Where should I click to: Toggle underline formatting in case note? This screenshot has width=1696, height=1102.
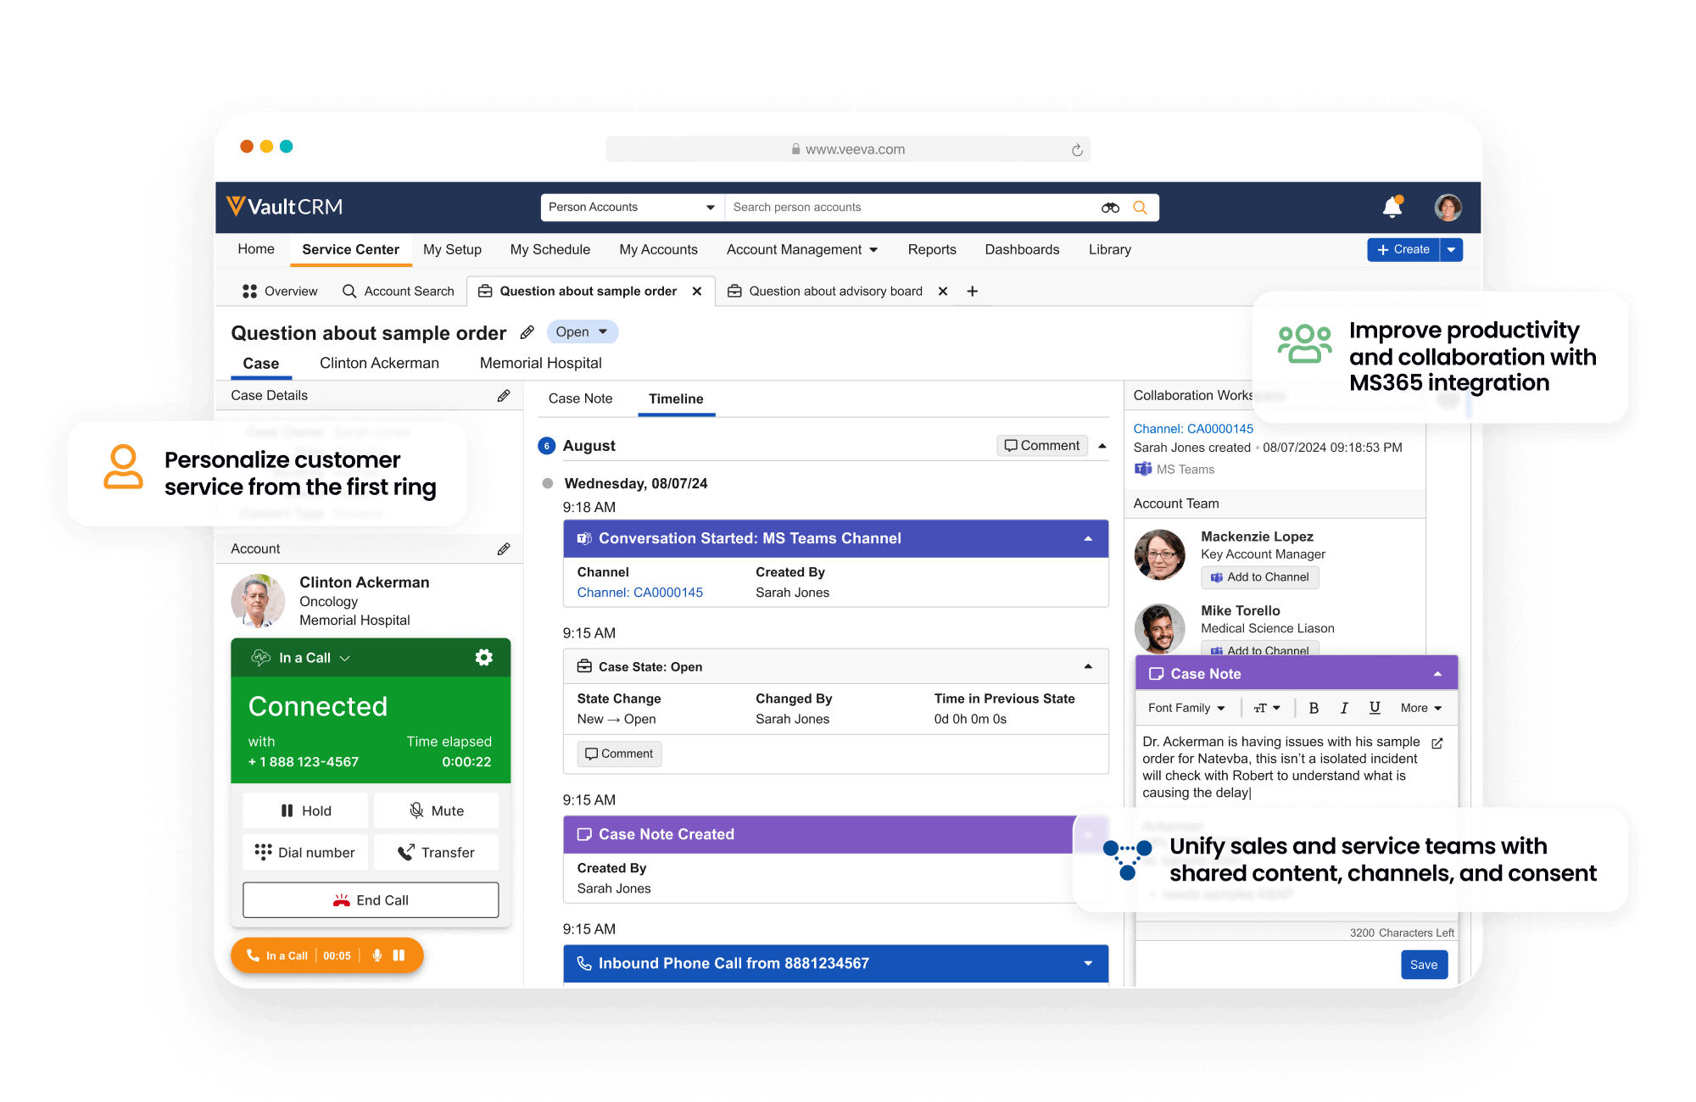pos(1375,709)
